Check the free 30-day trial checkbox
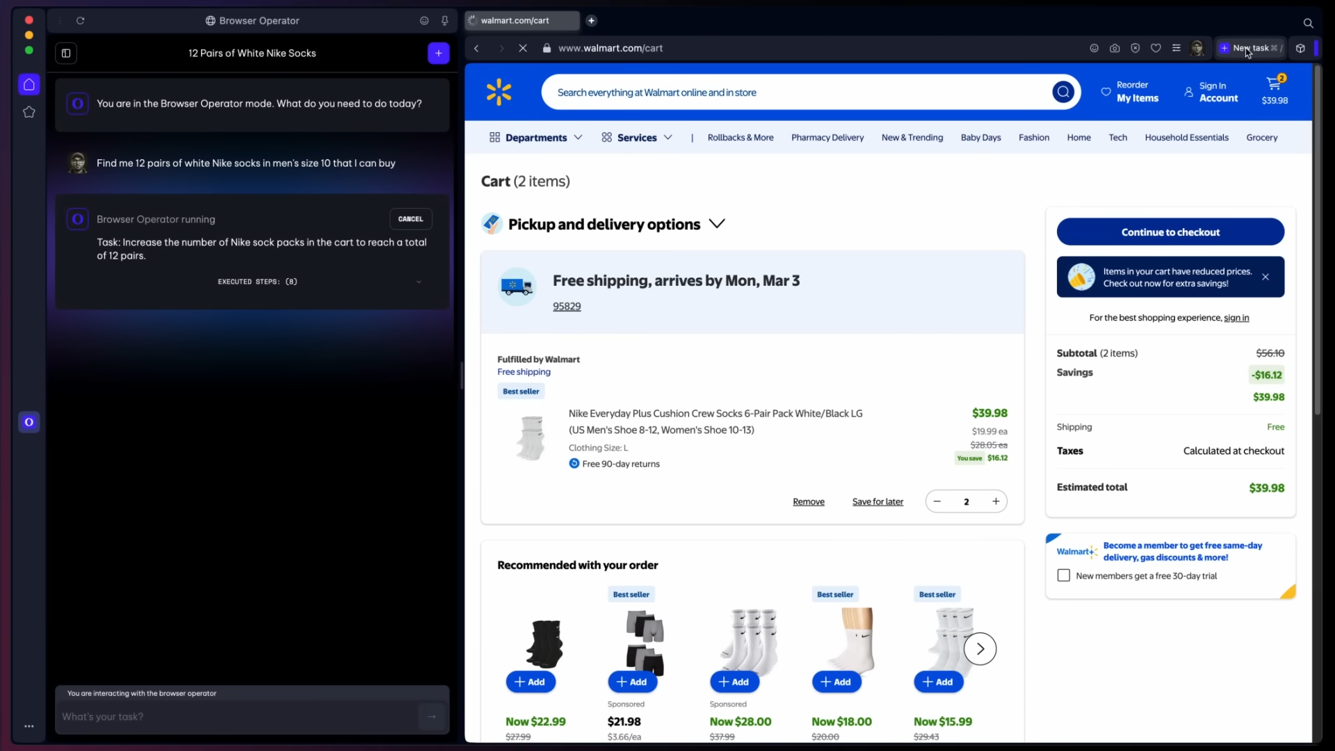 coord(1065,576)
